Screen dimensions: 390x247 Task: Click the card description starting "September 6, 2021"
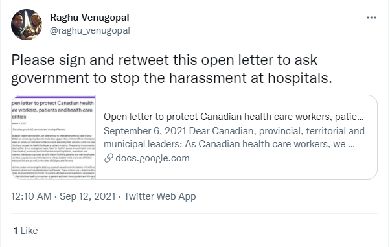coord(234,137)
